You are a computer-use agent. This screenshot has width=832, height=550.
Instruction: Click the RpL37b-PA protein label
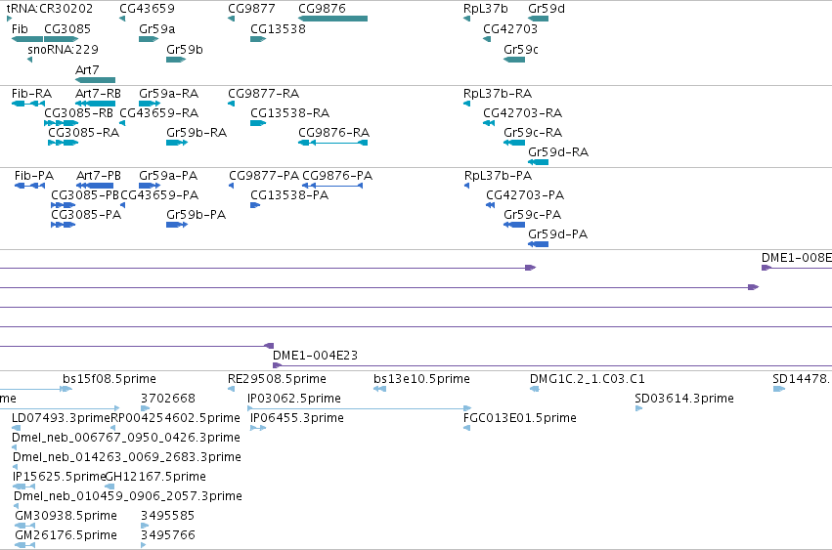(x=499, y=176)
